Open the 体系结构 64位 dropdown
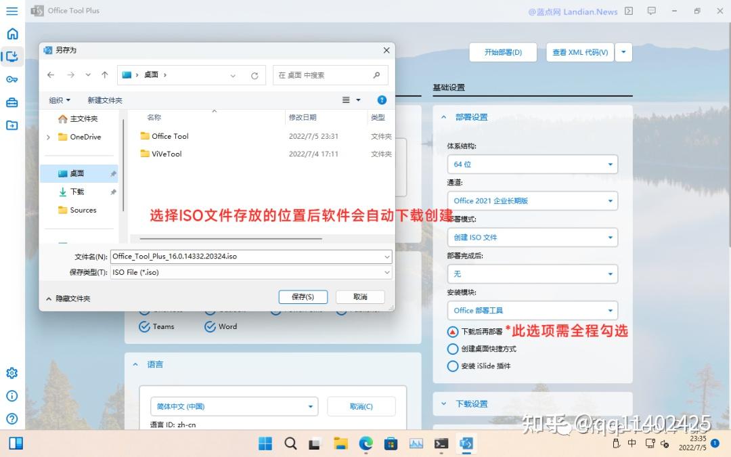The height and width of the screenshot is (457, 731). click(533, 164)
